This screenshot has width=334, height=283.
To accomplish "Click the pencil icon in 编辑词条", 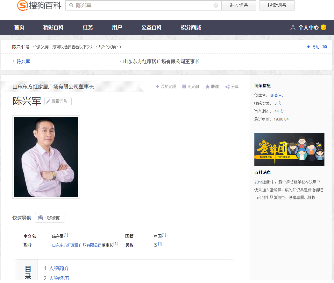I will [48, 101].
